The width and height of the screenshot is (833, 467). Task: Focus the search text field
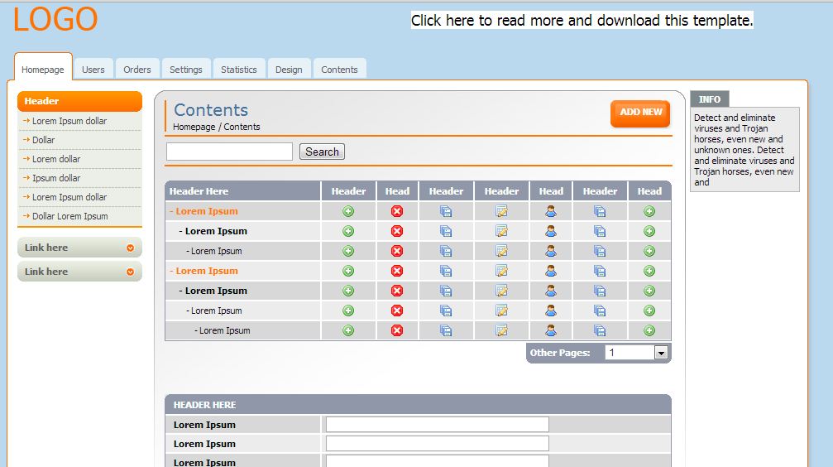coord(229,152)
